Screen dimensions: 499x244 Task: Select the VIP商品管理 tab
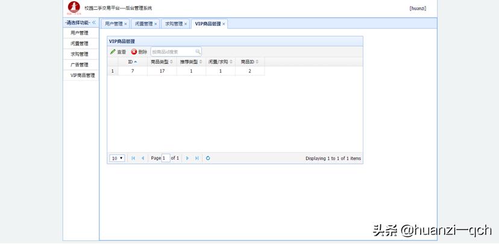208,24
